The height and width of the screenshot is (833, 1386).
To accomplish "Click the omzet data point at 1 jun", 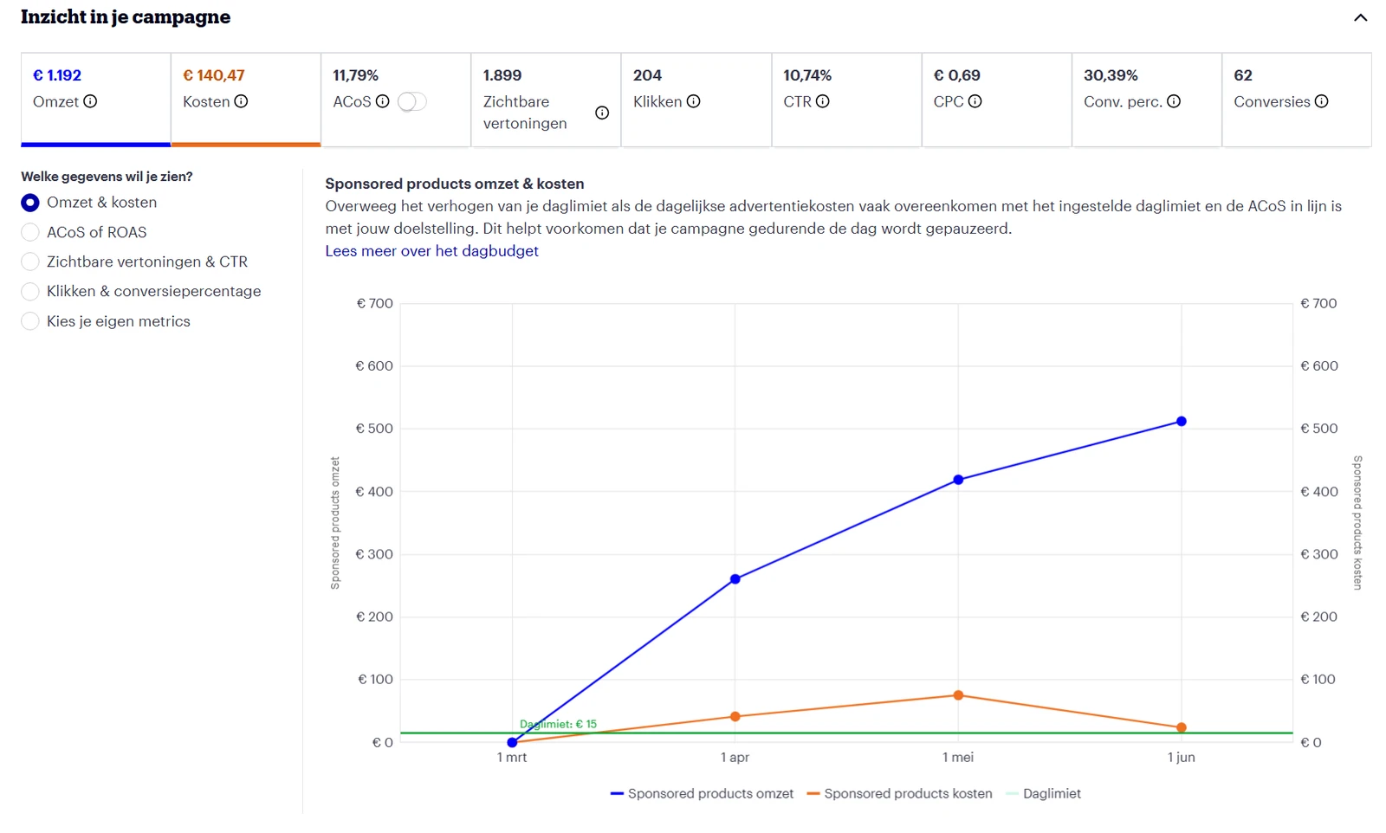I will tap(1182, 422).
